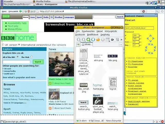Open Konqueror Eszközök menu

(80, 35)
